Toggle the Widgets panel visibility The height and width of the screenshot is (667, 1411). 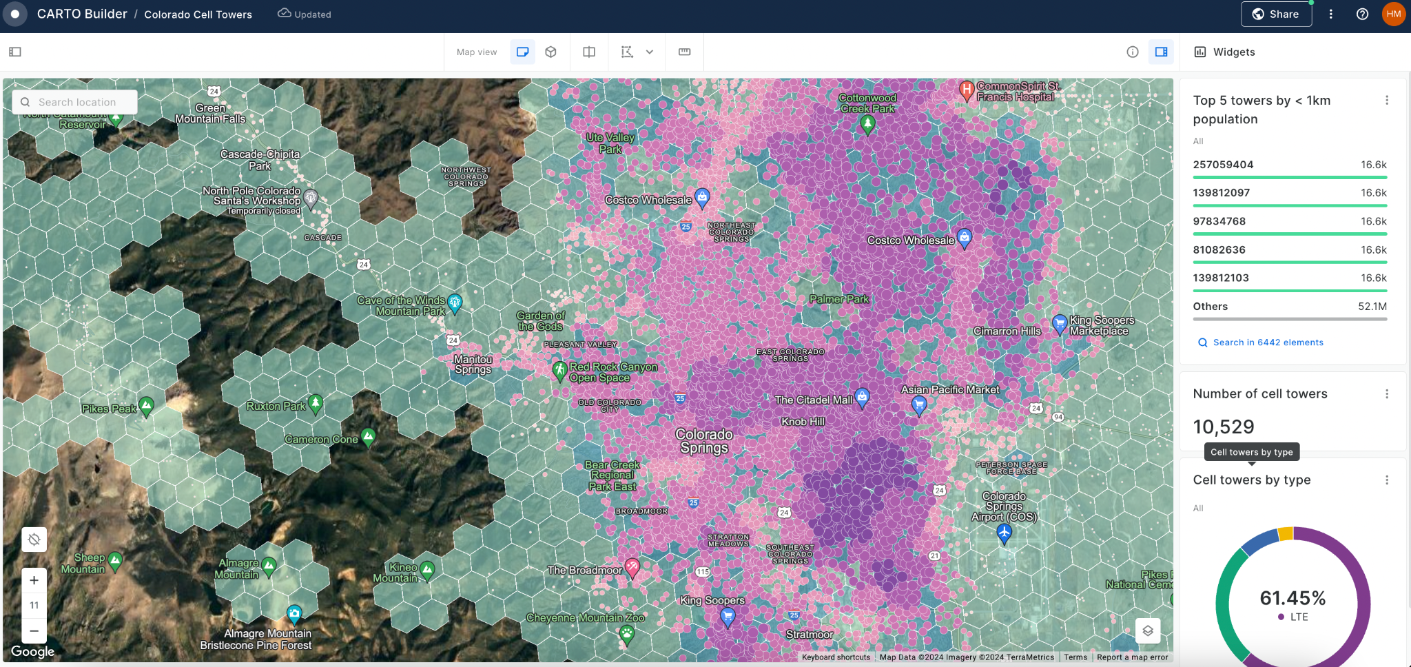pyautogui.click(x=1162, y=52)
